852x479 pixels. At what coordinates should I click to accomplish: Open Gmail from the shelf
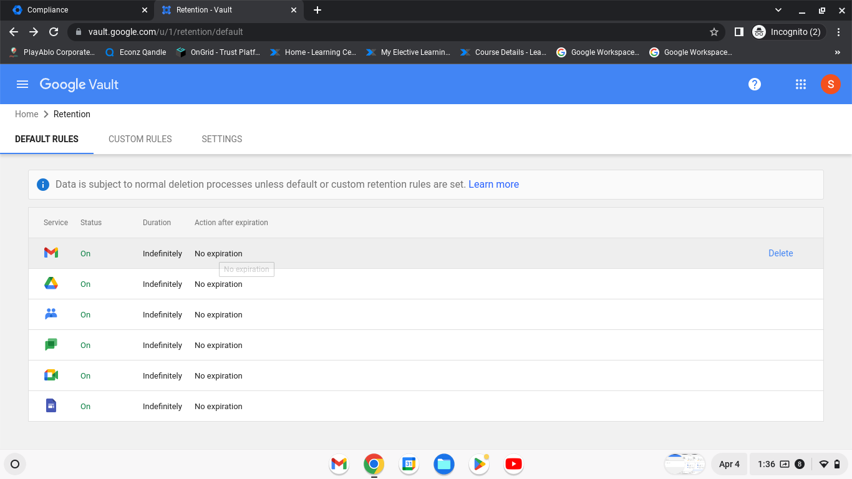click(339, 463)
